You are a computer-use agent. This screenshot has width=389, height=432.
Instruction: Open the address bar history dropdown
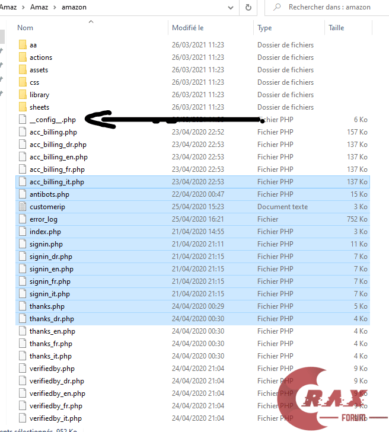pos(231,8)
